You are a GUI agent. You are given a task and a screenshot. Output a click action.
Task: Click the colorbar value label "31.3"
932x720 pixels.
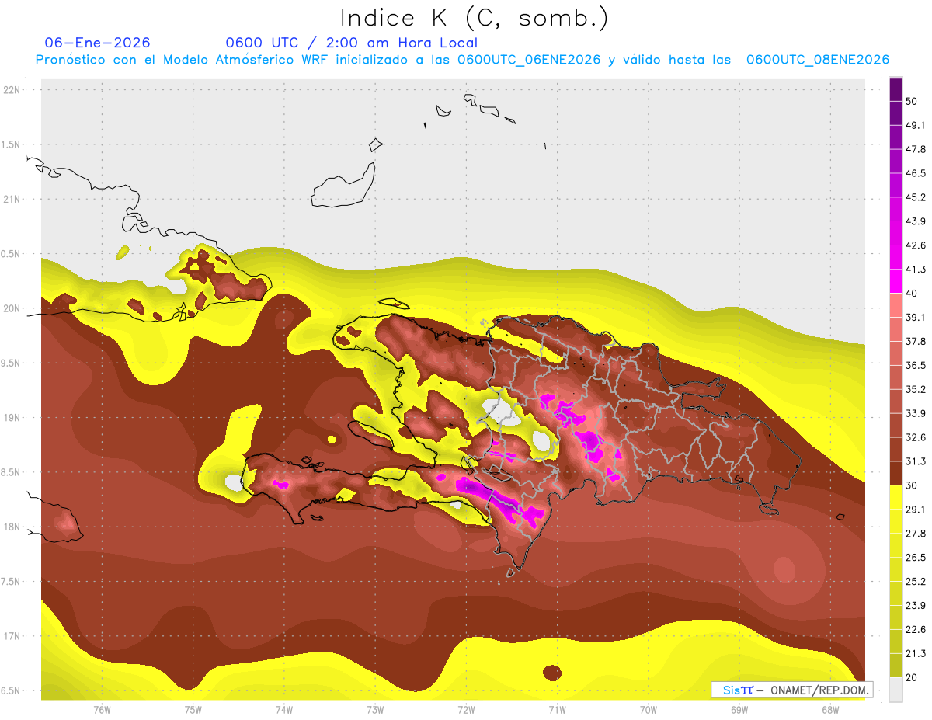(x=915, y=461)
